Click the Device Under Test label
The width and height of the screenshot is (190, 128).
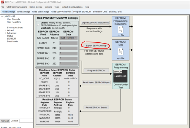pos(121,86)
